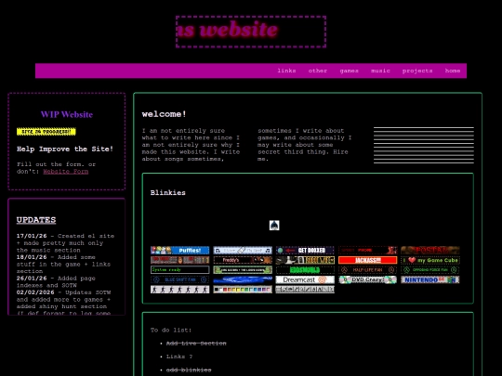Click the music note iPod blinkie
Screen dimensions: 502x376
click(243, 250)
